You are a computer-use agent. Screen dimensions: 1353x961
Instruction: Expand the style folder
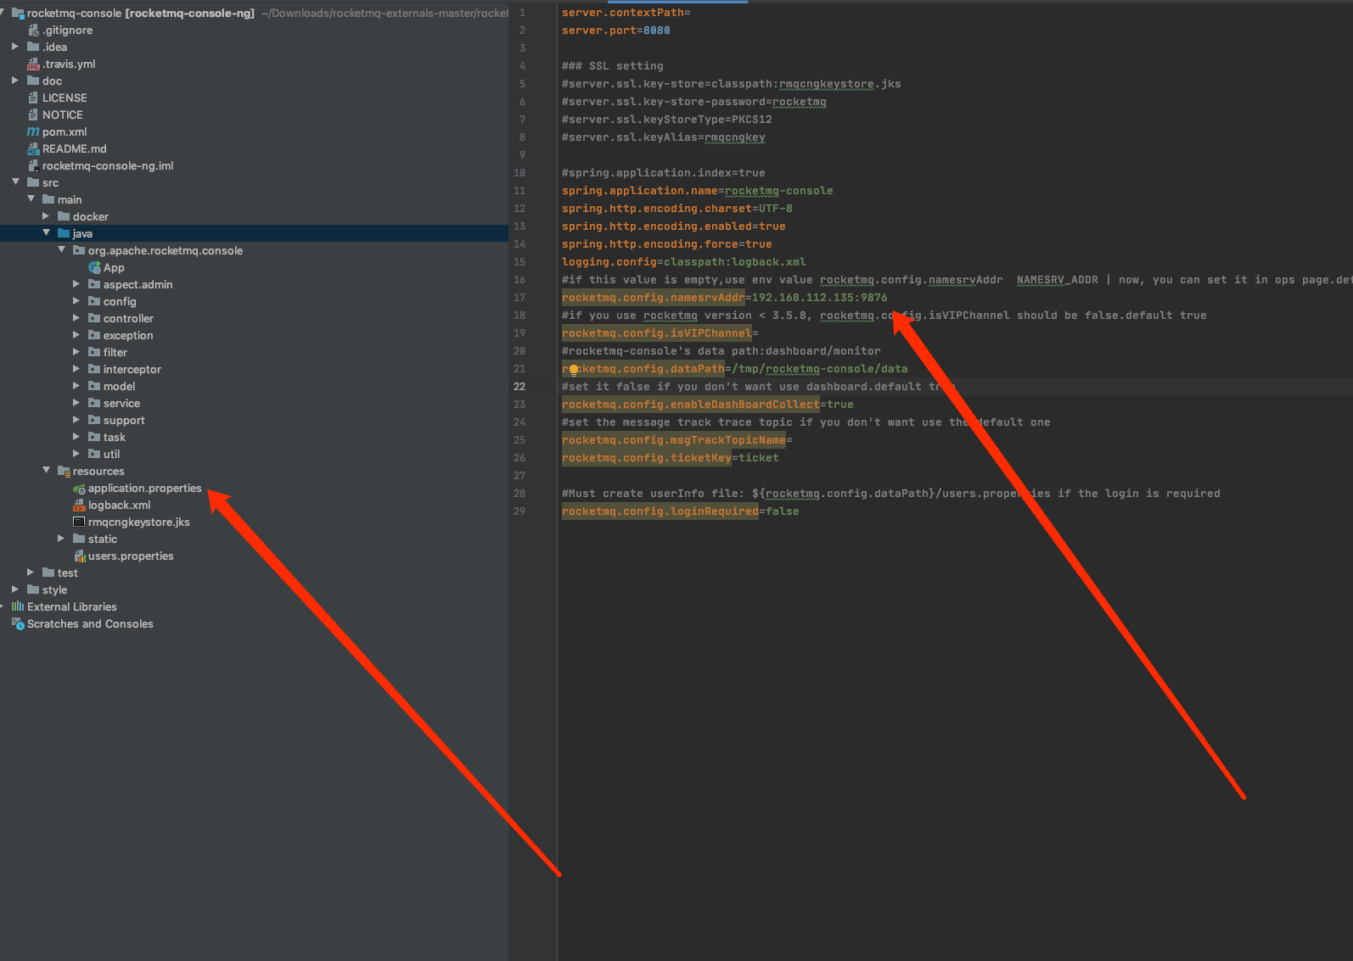pyautogui.click(x=15, y=589)
